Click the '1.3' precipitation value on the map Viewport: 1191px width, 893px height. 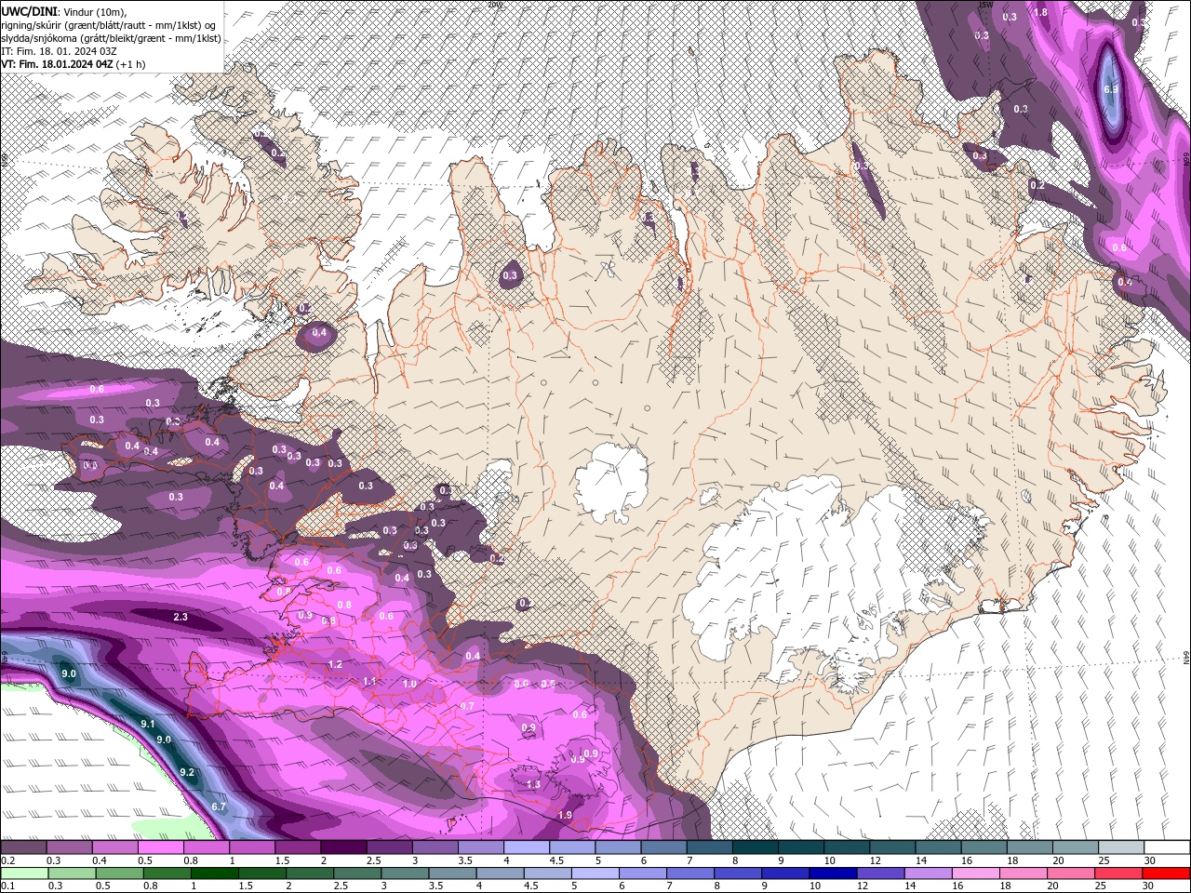[x=533, y=784]
